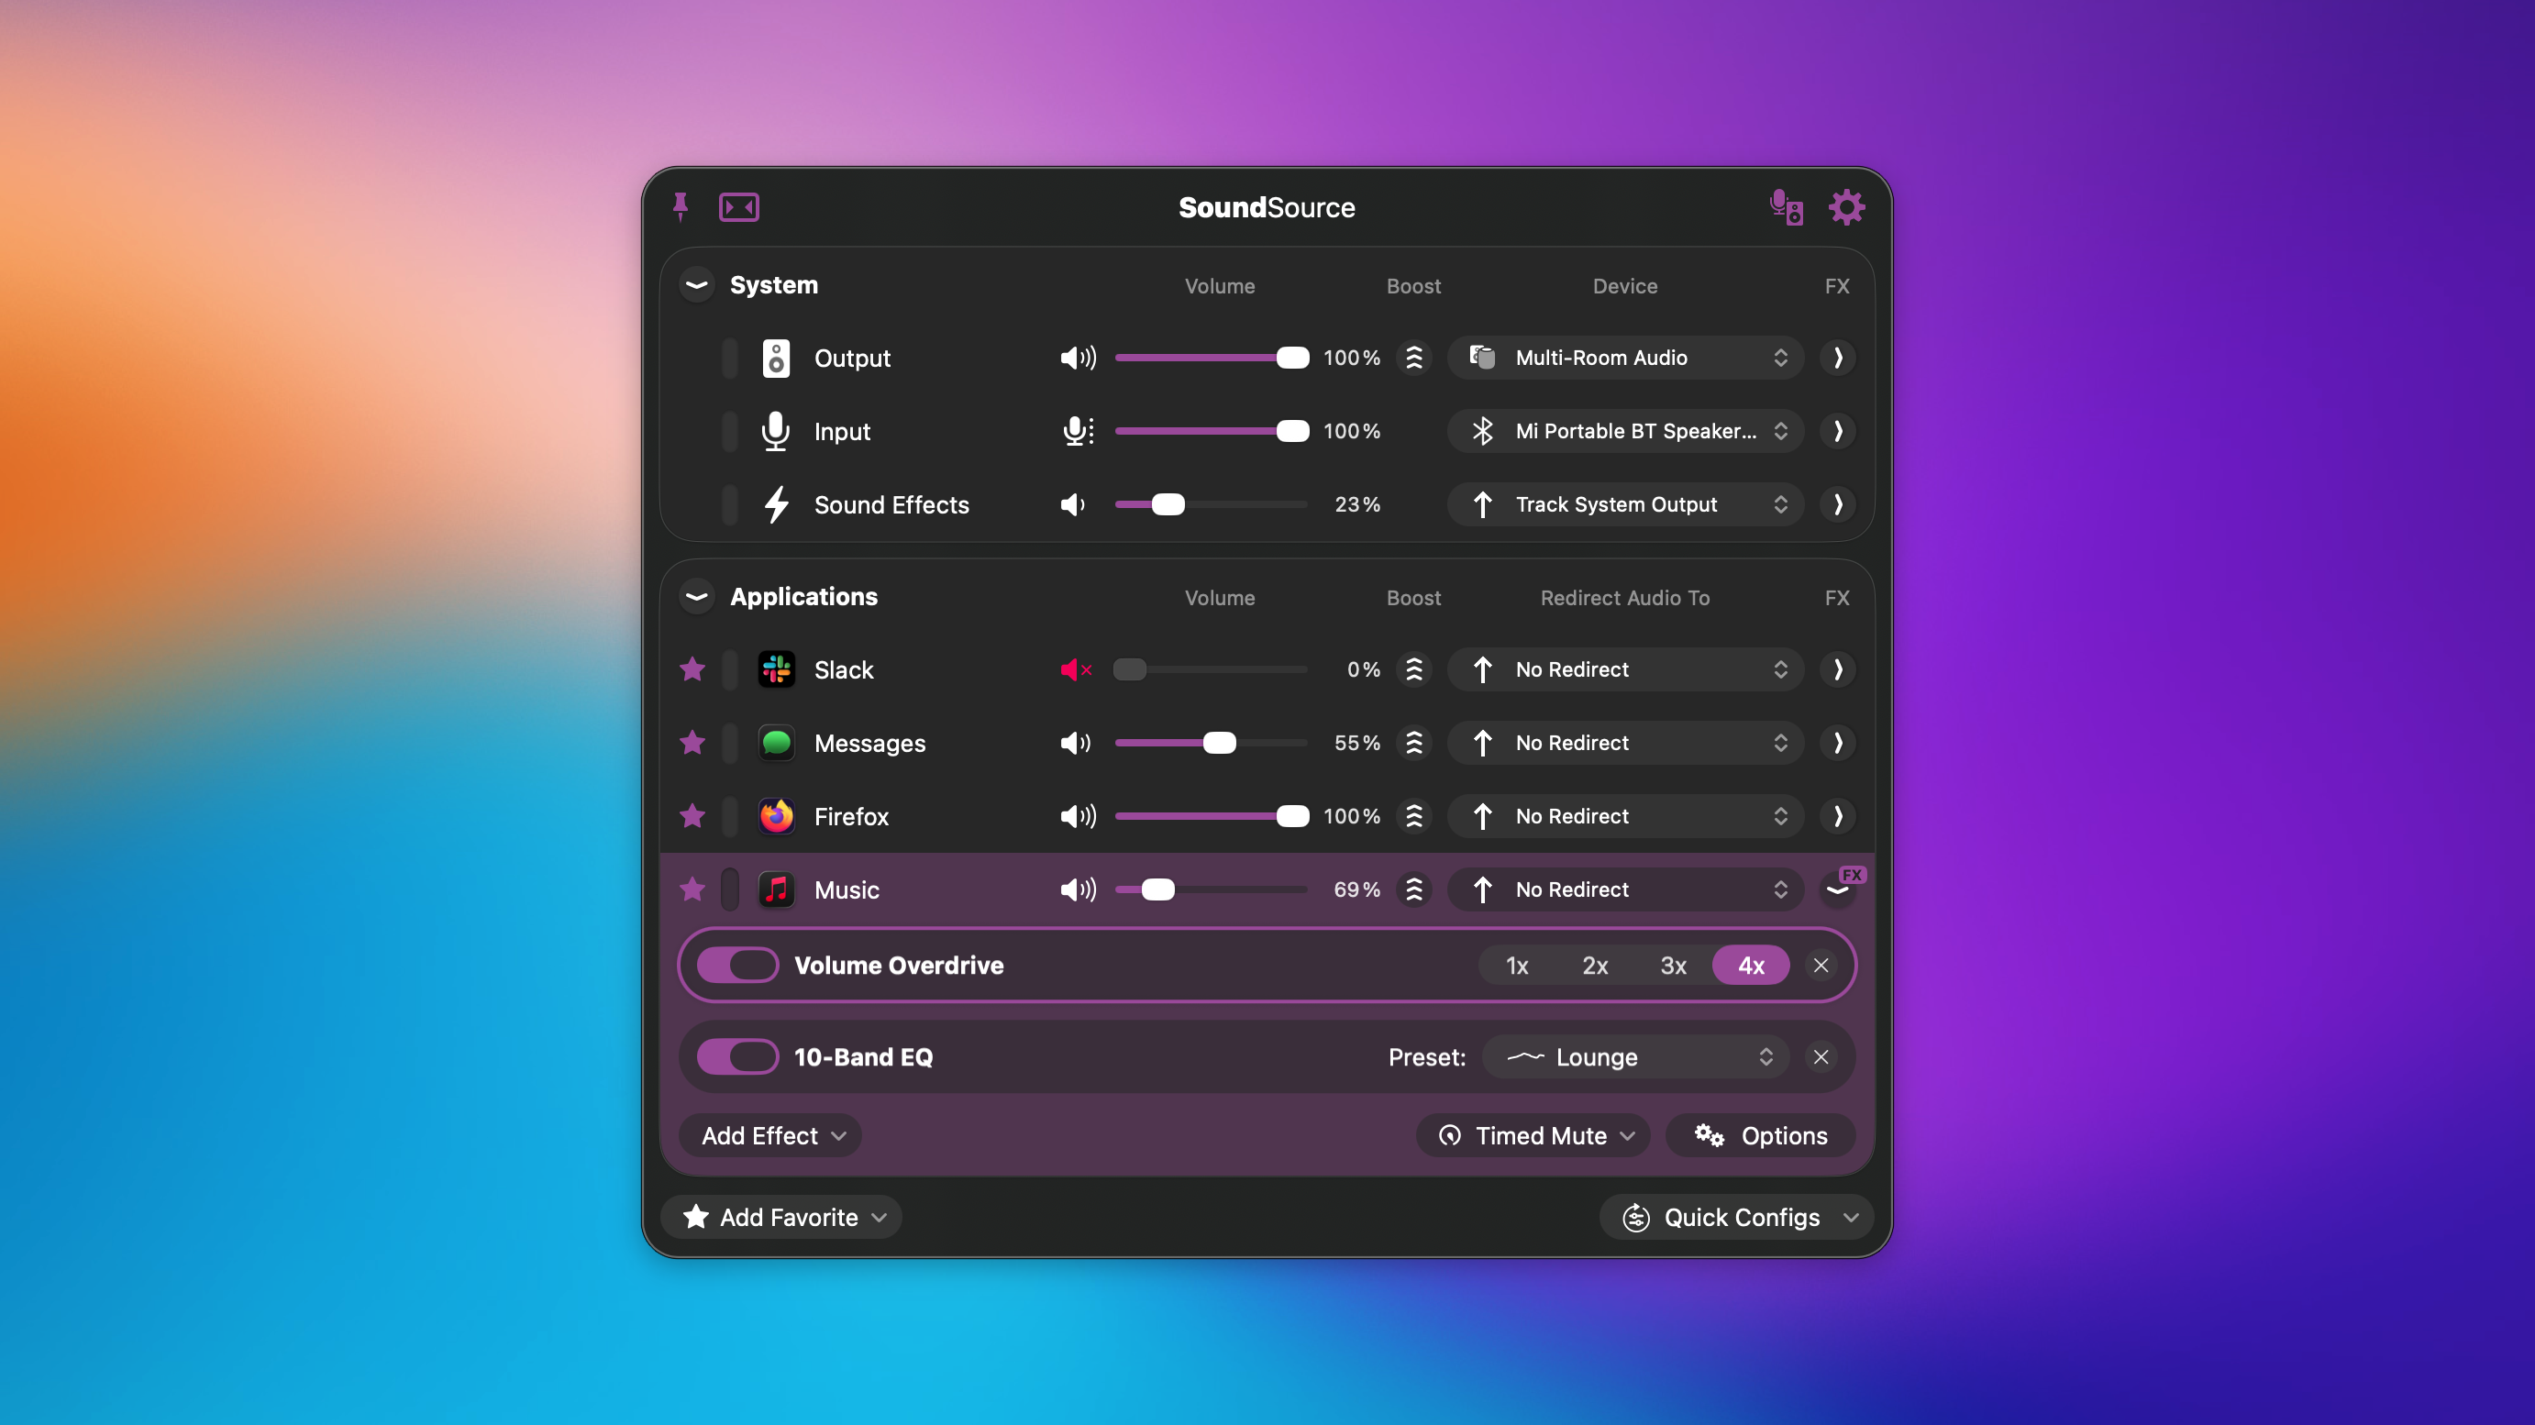The image size is (2535, 1425).
Task: Click the Slack application icon
Action: point(777,669)
